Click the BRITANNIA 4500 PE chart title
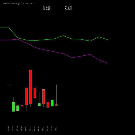The height and width of the screenshot is (135, 135). [20, 4]
